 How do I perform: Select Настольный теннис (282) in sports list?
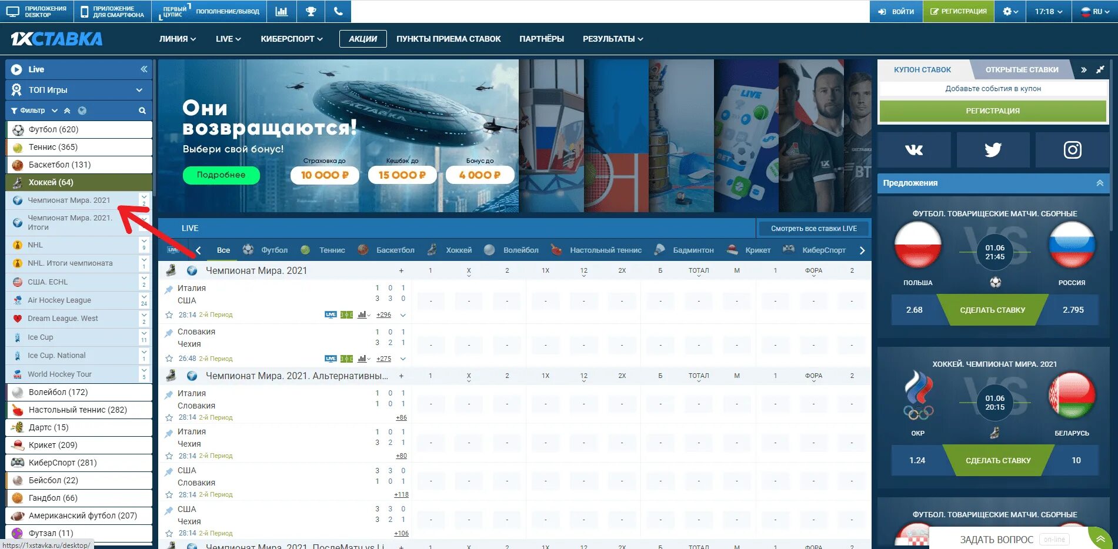[79, 410]
